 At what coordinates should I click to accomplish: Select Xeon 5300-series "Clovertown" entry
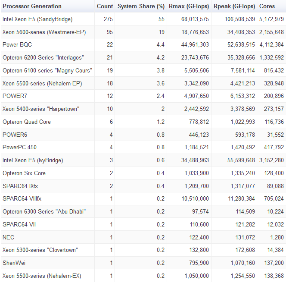pyautogui.click(x=40, y=250)
